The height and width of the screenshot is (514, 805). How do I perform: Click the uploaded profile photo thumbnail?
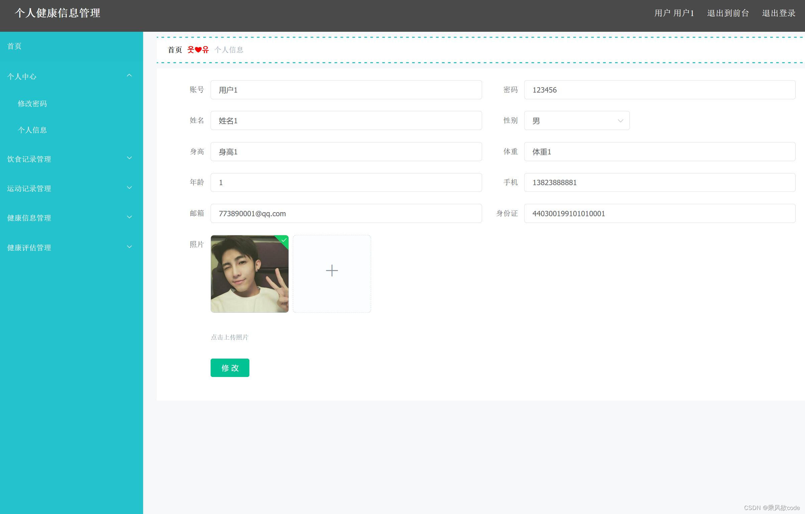(x=249, y=274)
